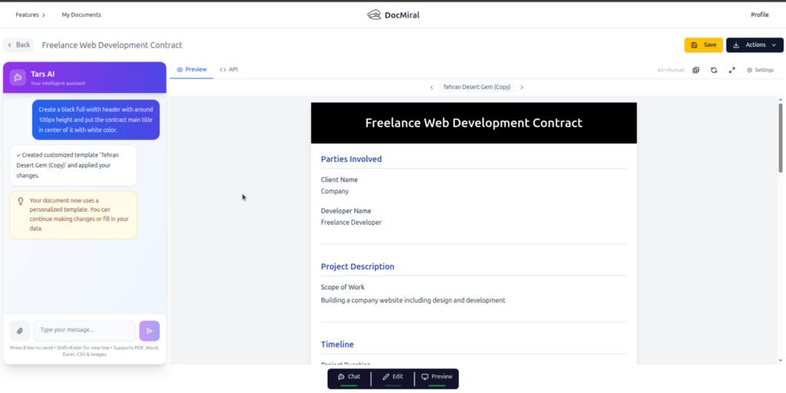
Task: Save the contract document
Action: 703,45
